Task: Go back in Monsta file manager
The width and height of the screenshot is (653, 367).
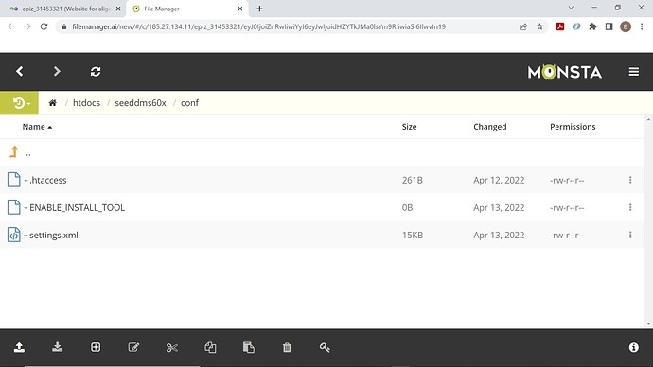Action: coord(20,72)
